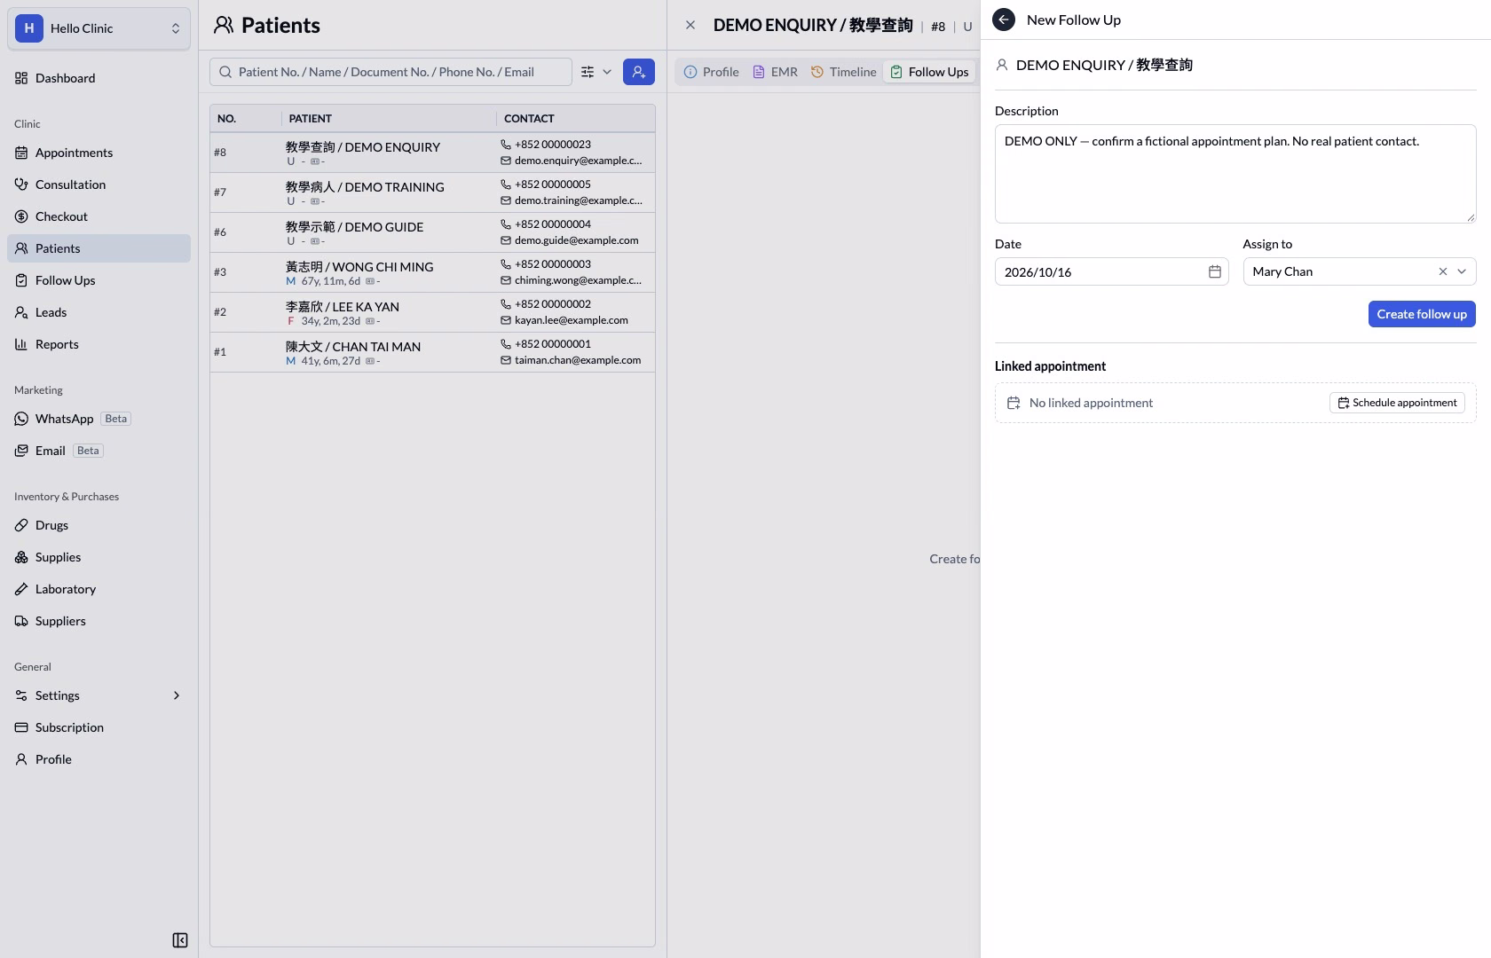Open Suppliers page

(99, 621)
